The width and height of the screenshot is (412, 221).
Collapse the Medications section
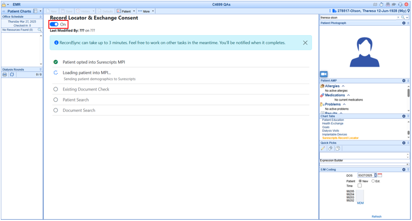[349, 95]
